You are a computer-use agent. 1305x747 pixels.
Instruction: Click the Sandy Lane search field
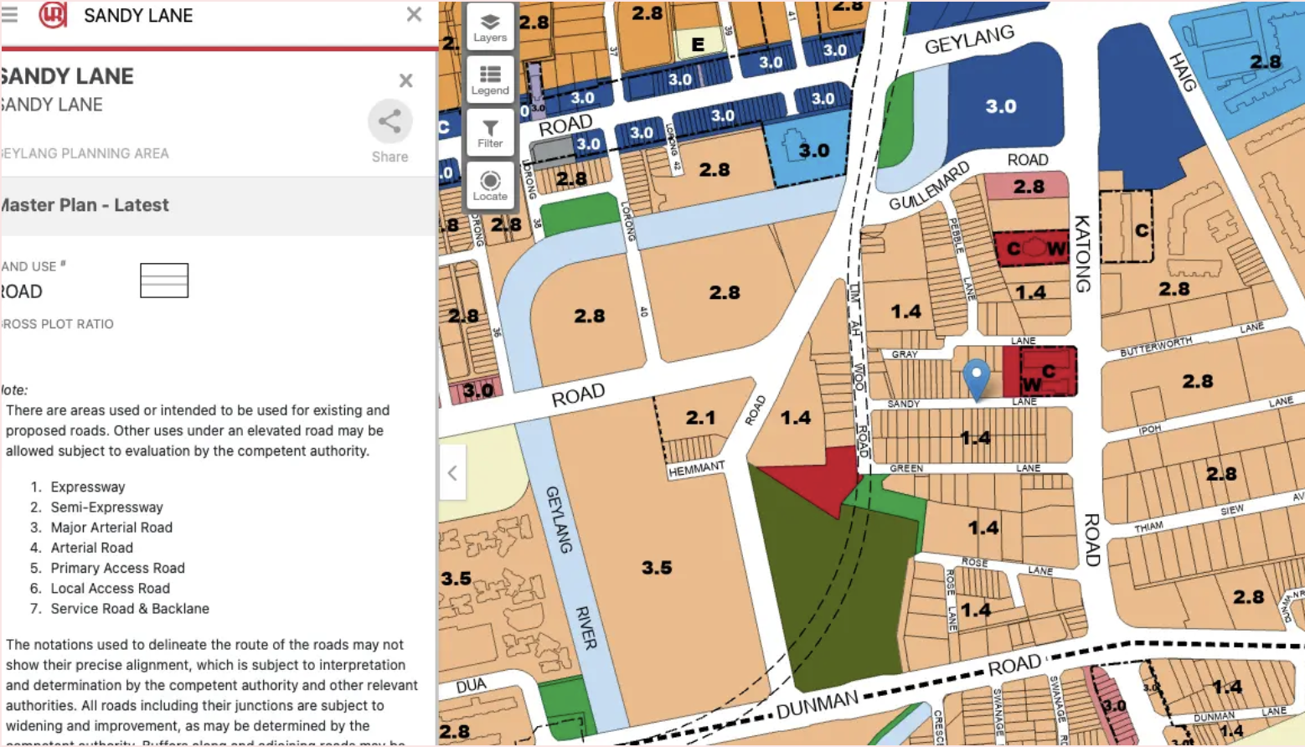[x=235, y=15]
